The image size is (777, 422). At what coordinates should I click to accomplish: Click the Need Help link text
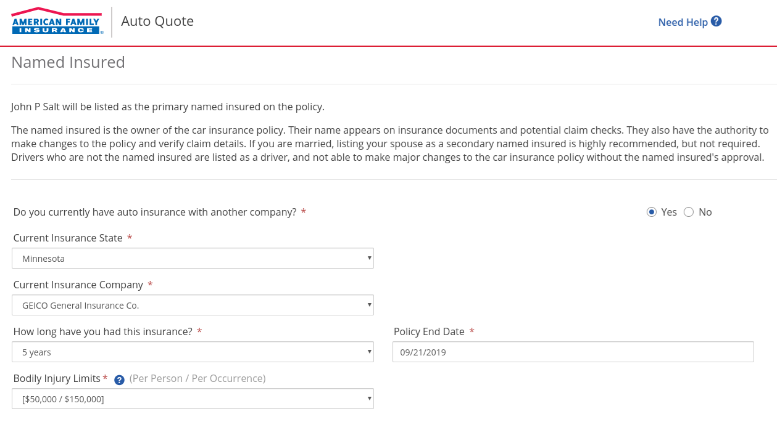[683, 22]
